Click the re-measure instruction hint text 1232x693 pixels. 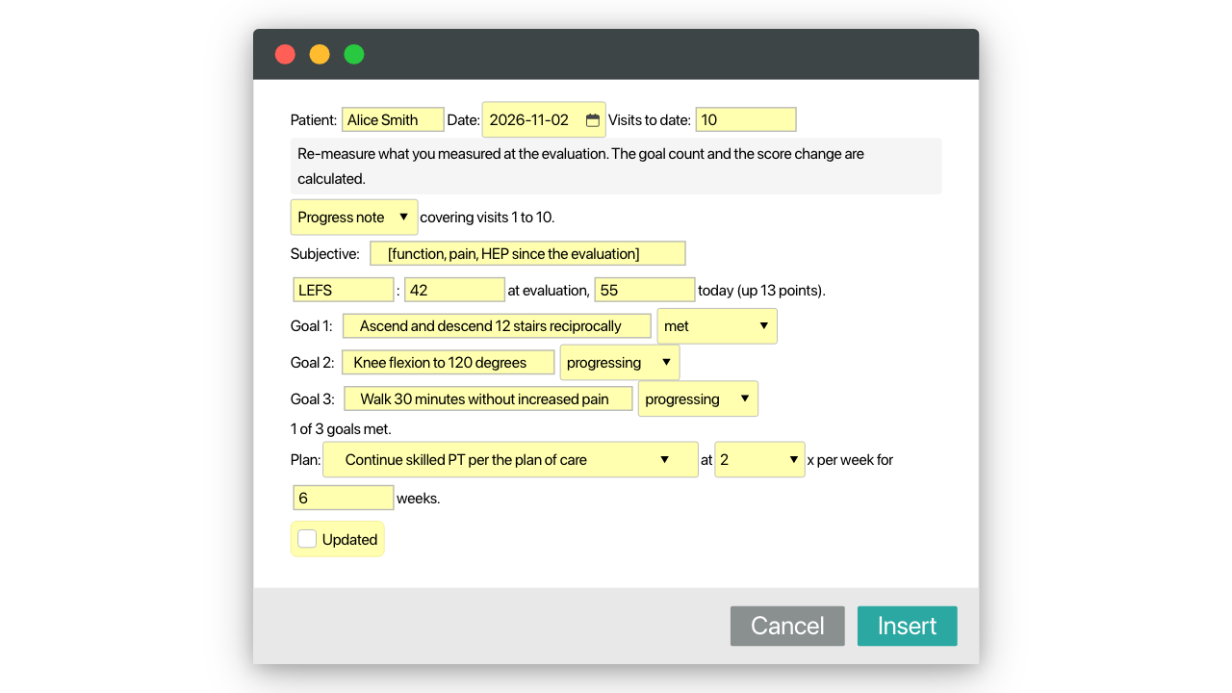tap(616, 167)
